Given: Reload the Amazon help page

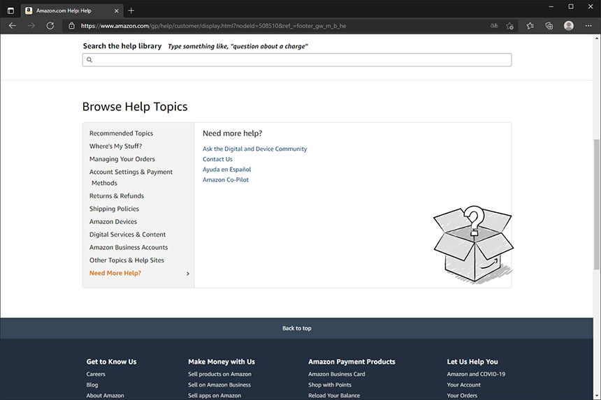Looking at the screenshot, I should click(x=50, y=26).
